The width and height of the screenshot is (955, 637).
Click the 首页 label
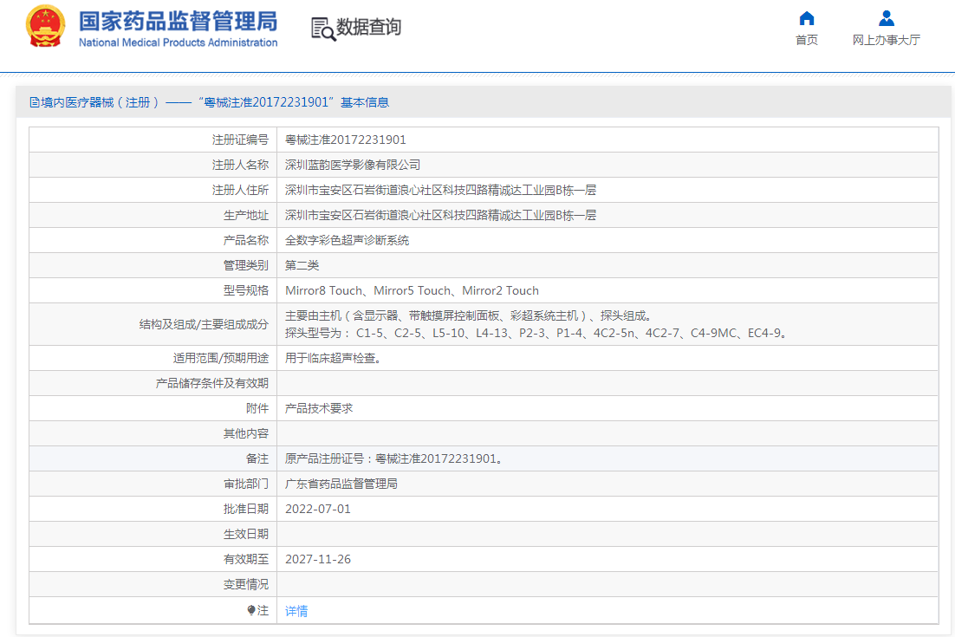click(807, 40)
